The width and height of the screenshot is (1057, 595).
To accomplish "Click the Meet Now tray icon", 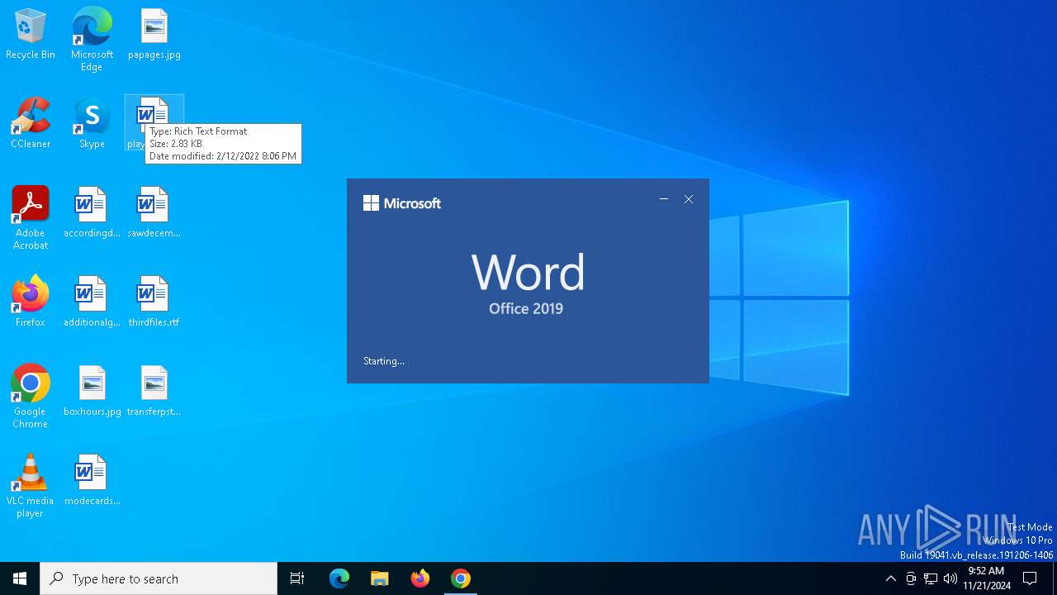I will [911, 578].
